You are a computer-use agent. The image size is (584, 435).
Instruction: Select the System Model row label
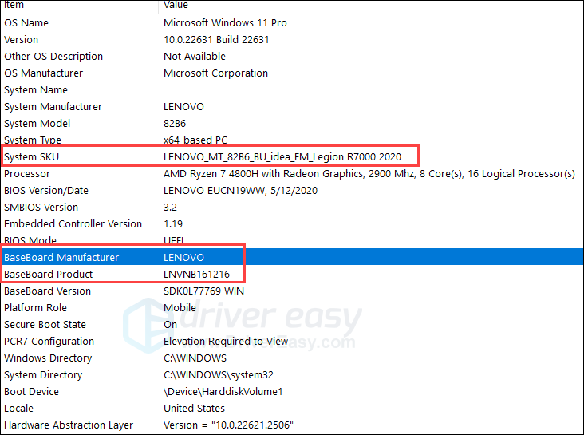pyautogui.click(x=37, y=124)
